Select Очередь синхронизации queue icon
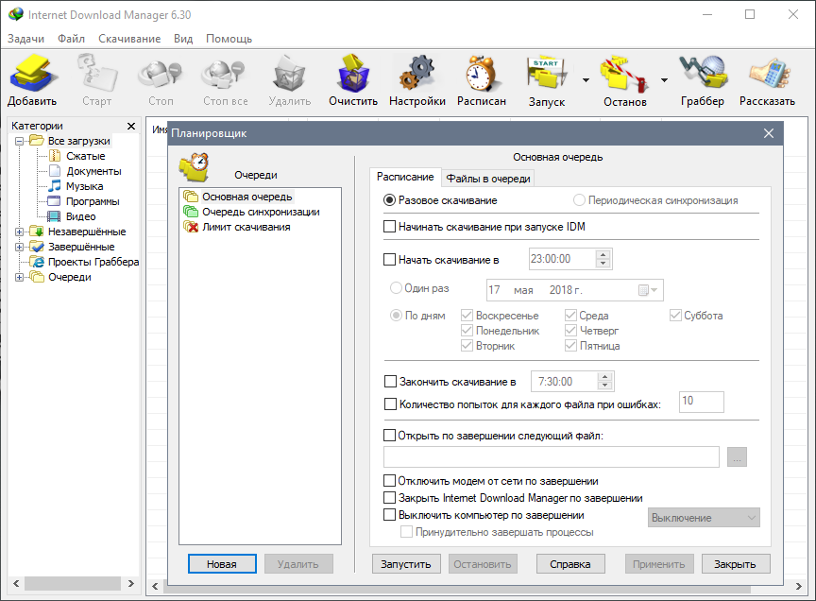Image resolution: width=816 pixels, height=601 pixels. (x=191, y=212)
